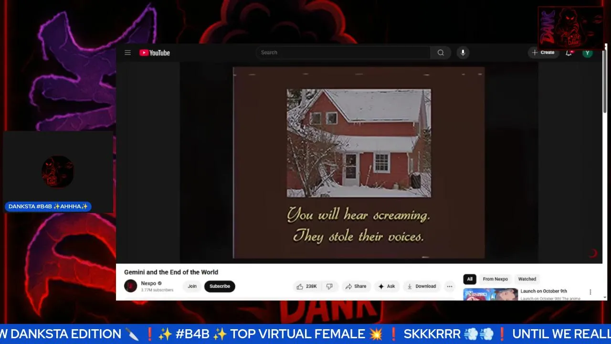Focus the YouTube Search field
The image size is (611, 344).
tap(343, 53)
